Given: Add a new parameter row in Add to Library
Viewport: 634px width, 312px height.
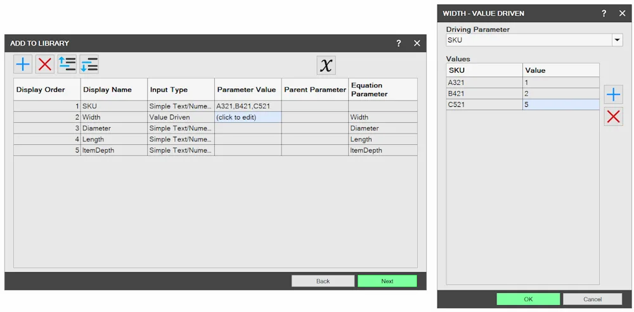Looking at the screenshot, I should tap(23, 64).
